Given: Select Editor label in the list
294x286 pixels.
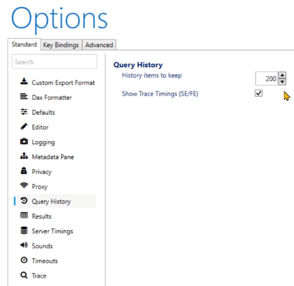Looking at the screenshot, I should tap(40, 127).
